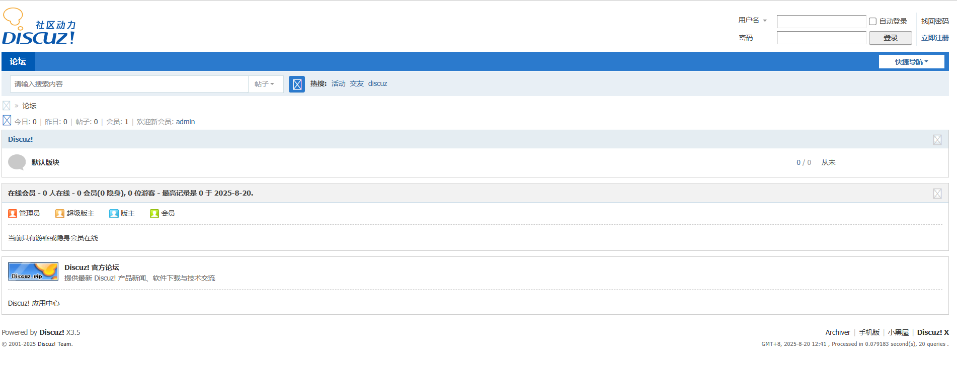
Task: Click the 版主 blue user icon
Action: pos(114,214)
